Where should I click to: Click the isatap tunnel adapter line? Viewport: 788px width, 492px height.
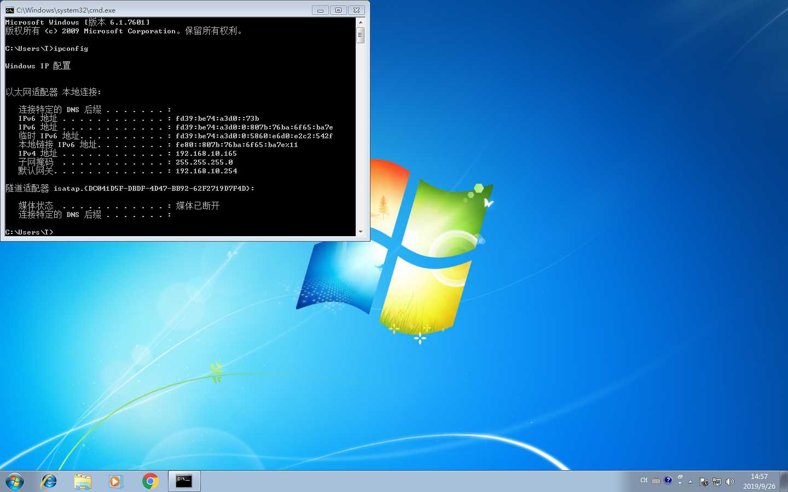130,189
